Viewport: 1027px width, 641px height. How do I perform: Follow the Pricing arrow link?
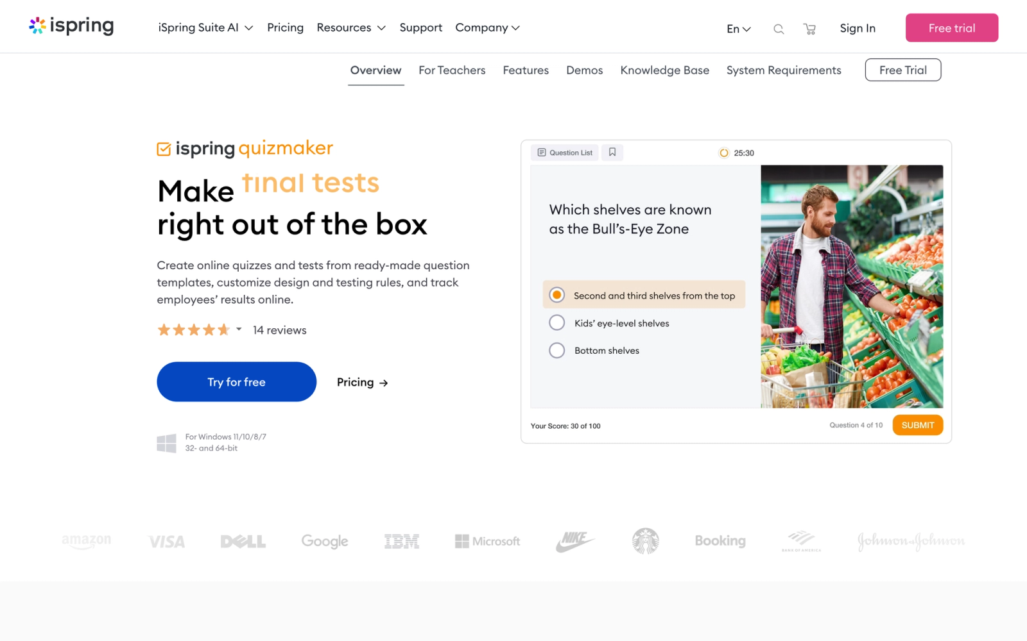point(363,383)
